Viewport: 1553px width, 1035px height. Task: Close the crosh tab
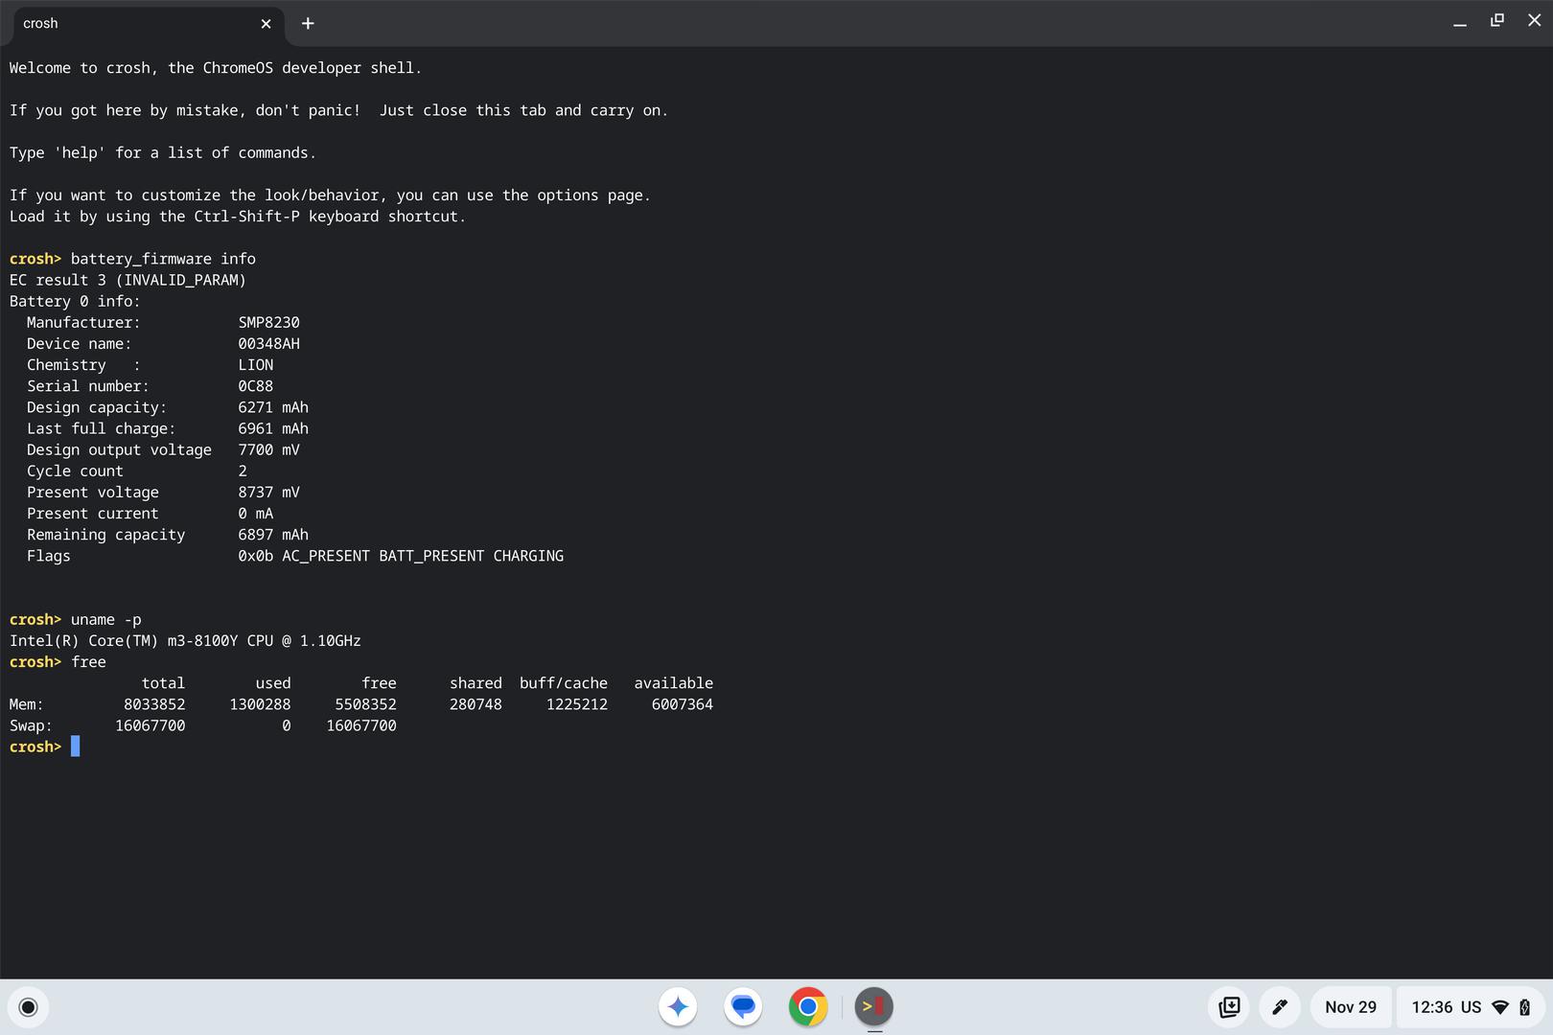point(266,24)
